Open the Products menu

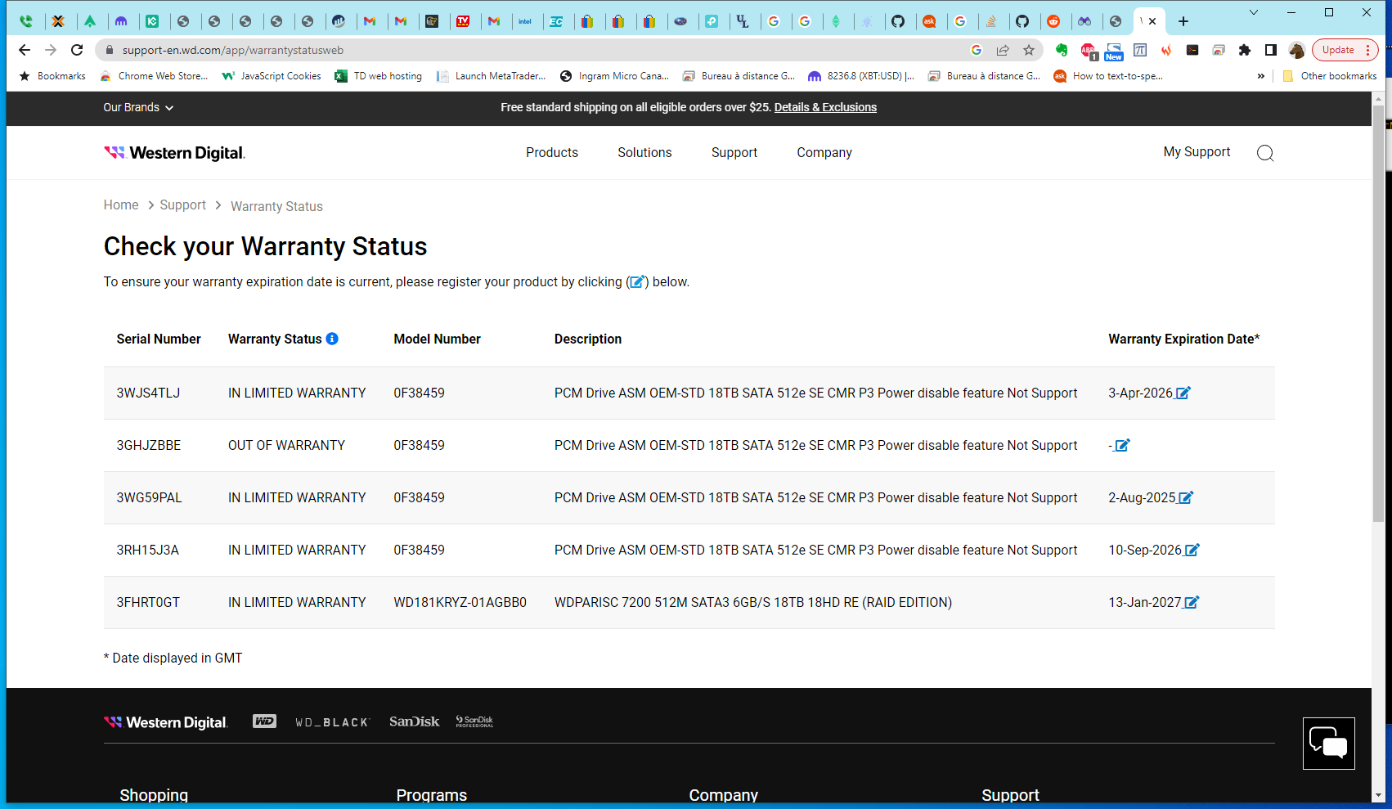pos(551,153)
